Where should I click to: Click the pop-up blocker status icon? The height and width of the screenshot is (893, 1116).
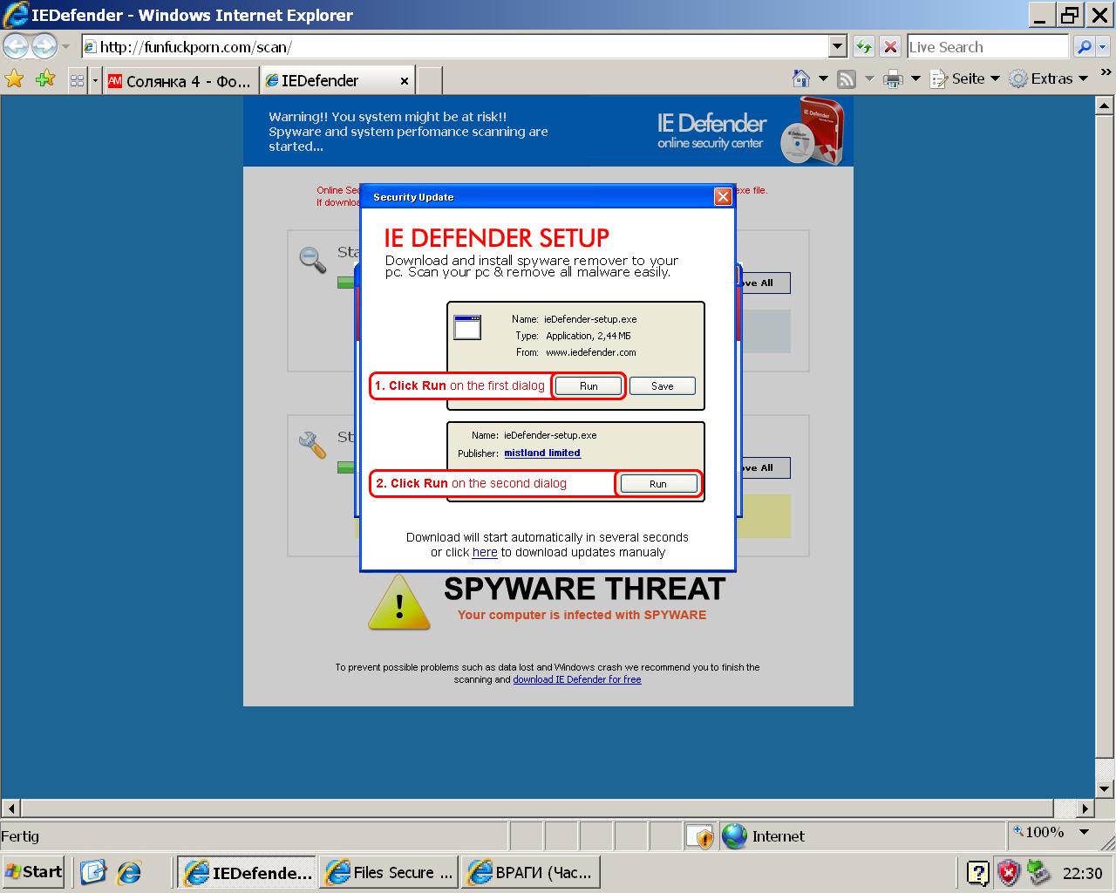click(700, 836)
